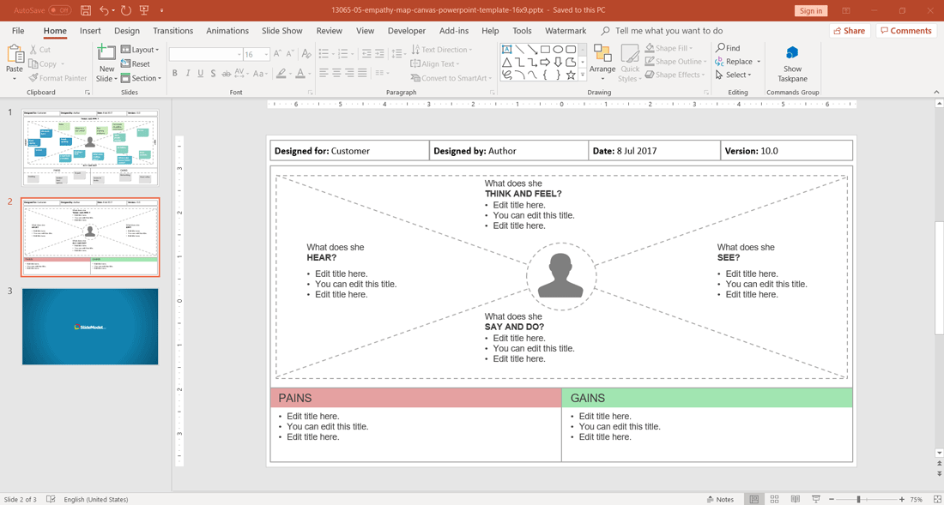Select the 5-Point Star shape
This screenshot has width=944, height=505.
571,75
